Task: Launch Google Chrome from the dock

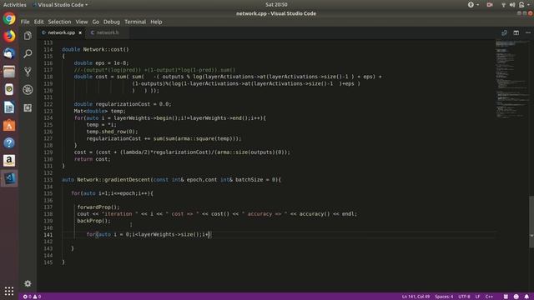Action: (x=9, y=18)
